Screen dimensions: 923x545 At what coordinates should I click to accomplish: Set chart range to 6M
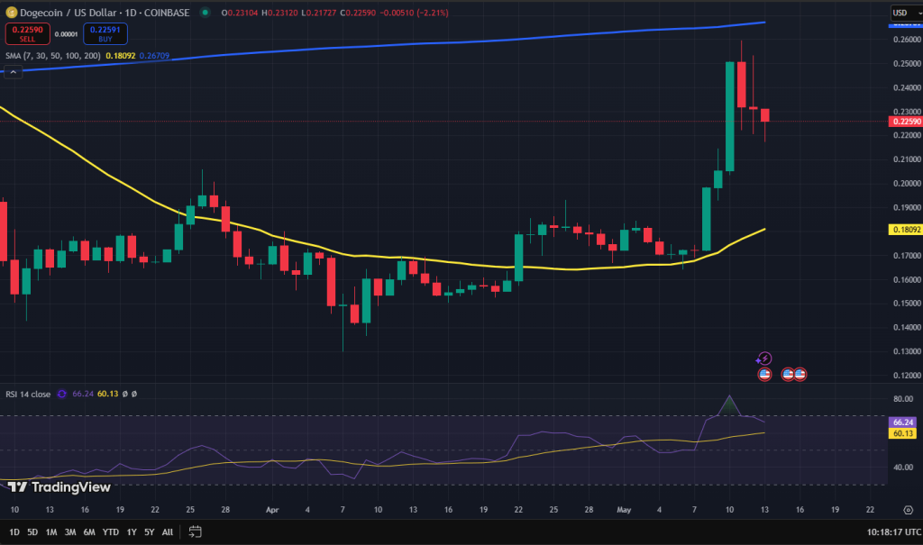[89, 532]
